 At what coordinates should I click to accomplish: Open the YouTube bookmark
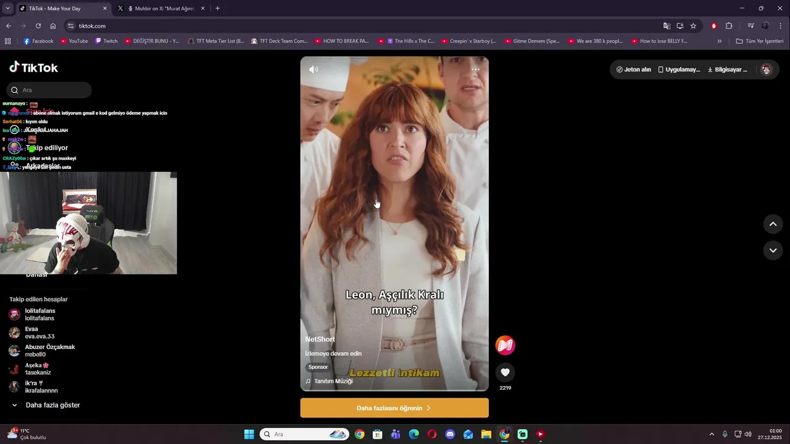tap(73, 41)
